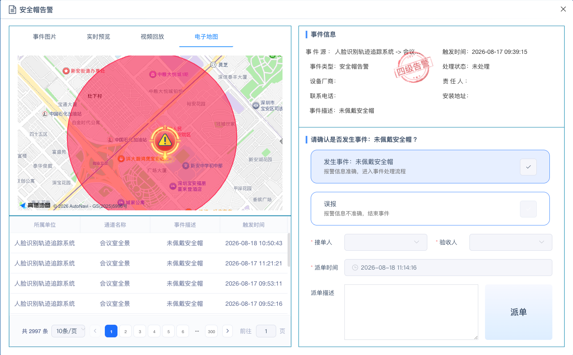Click the 灵芝 metro station icon
573x355 pixels.
pos(213,65)
